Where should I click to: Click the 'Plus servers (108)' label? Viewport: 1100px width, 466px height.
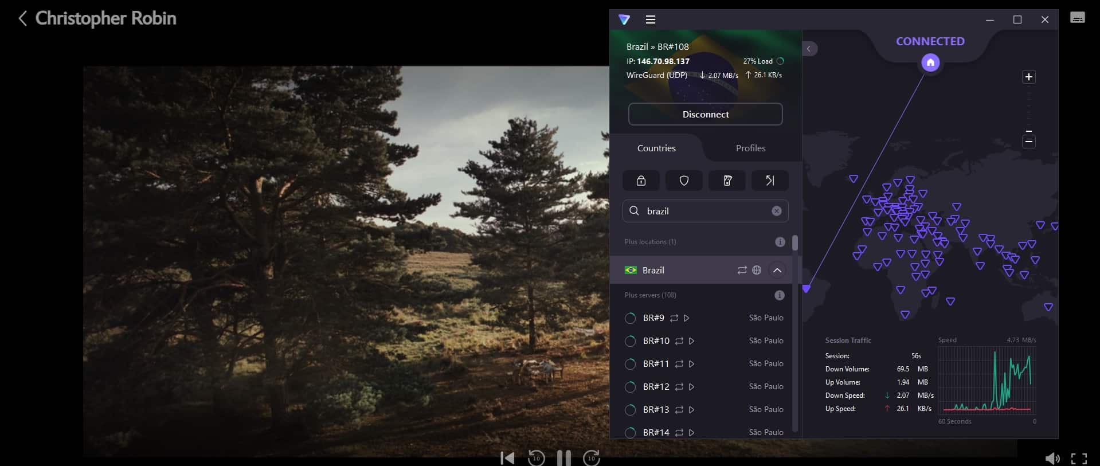tap(650, 295)
